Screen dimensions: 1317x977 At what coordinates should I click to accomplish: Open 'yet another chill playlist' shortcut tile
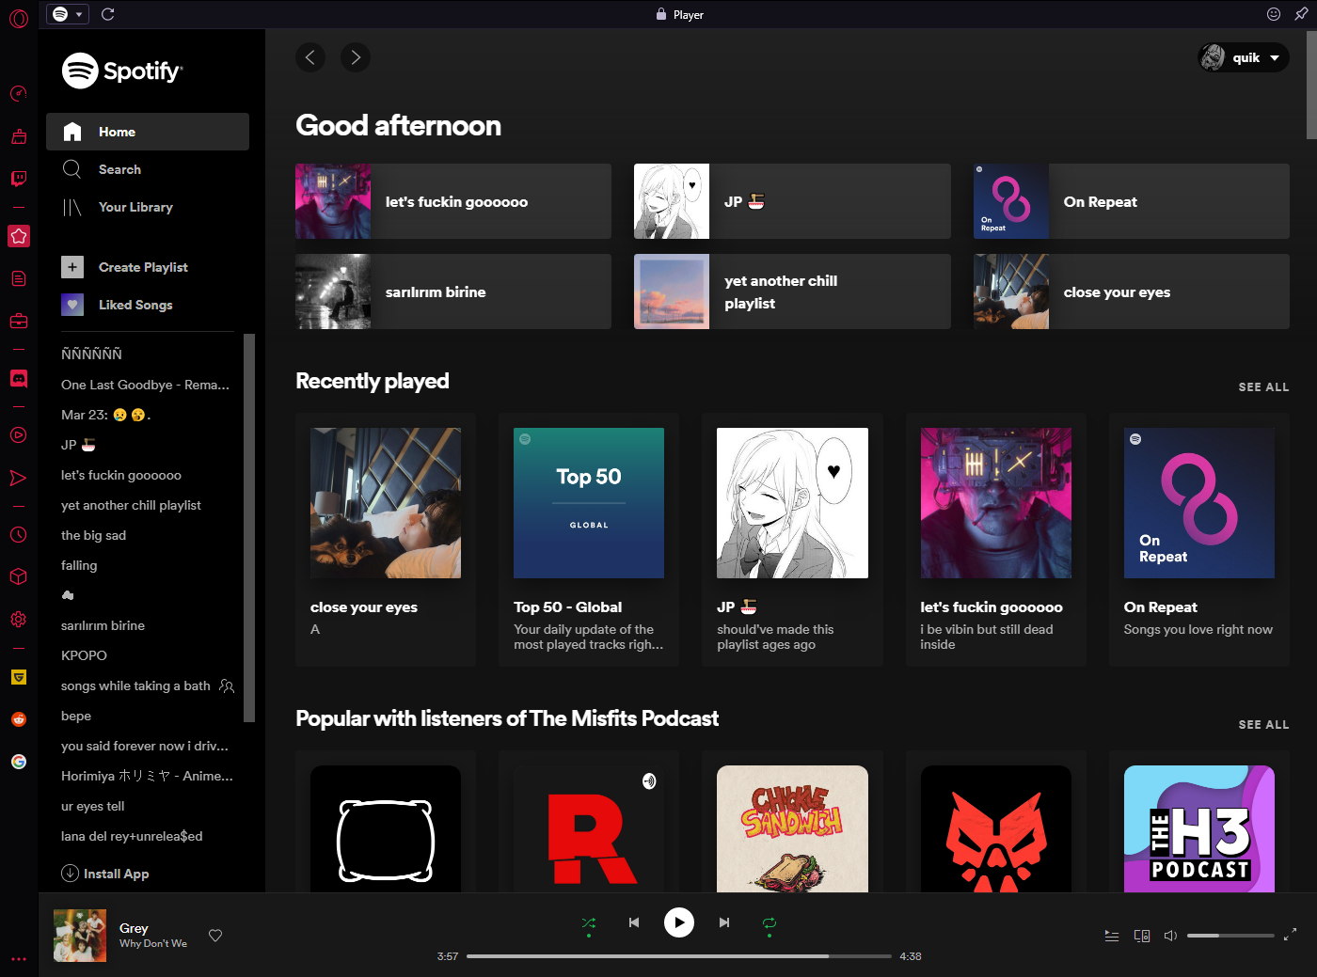[x=792, y=292]
